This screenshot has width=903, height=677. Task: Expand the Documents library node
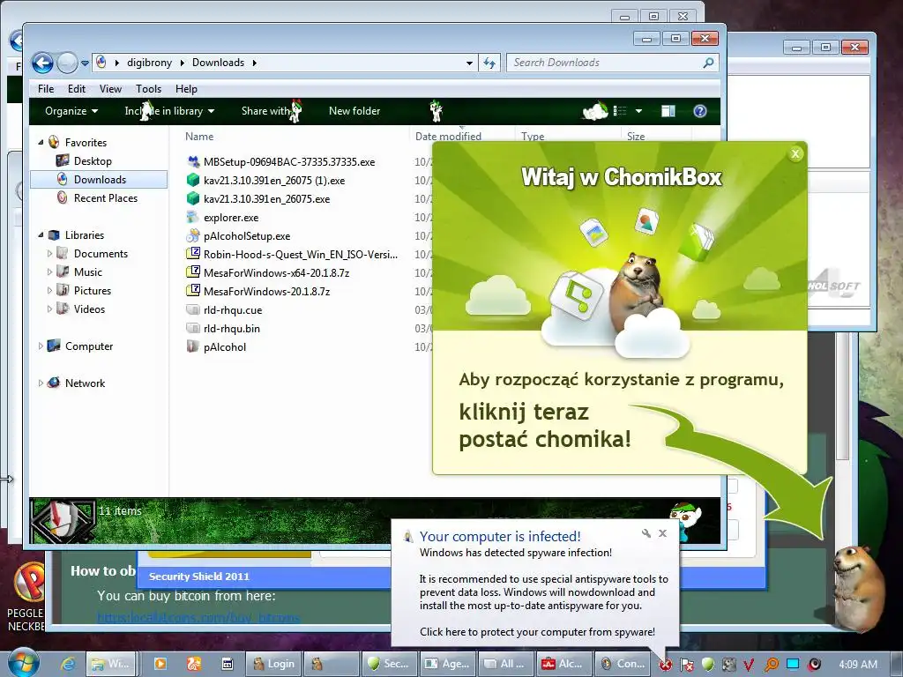pyautogui.click(x=49, y=253)
